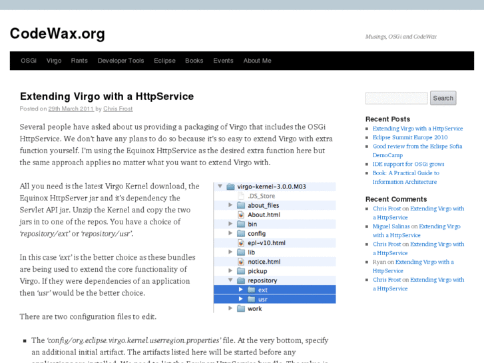Click the About.html file icon

pyautogui.click(x=241, y=214)
